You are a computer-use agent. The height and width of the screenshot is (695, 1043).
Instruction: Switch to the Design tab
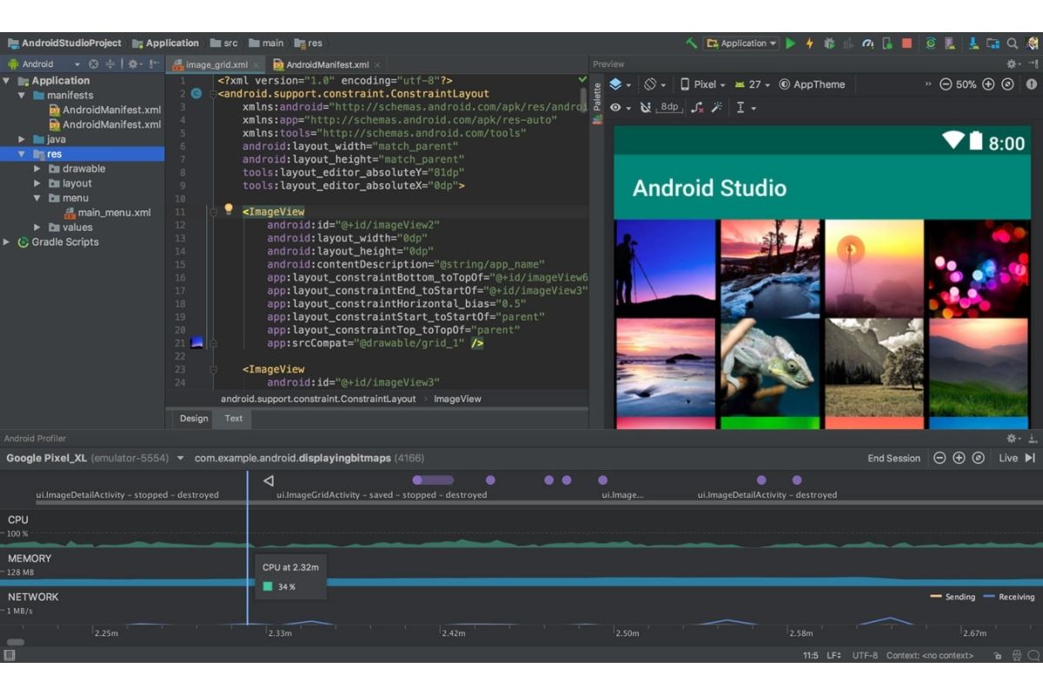pyautogui.click(x=194, y=419)
